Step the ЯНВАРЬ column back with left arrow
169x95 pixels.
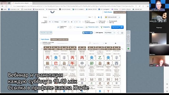98,47
